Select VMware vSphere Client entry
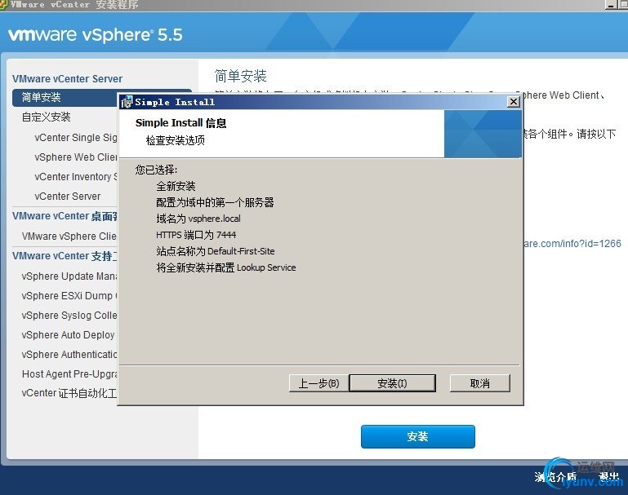628x495 pixels. [69, 236]
